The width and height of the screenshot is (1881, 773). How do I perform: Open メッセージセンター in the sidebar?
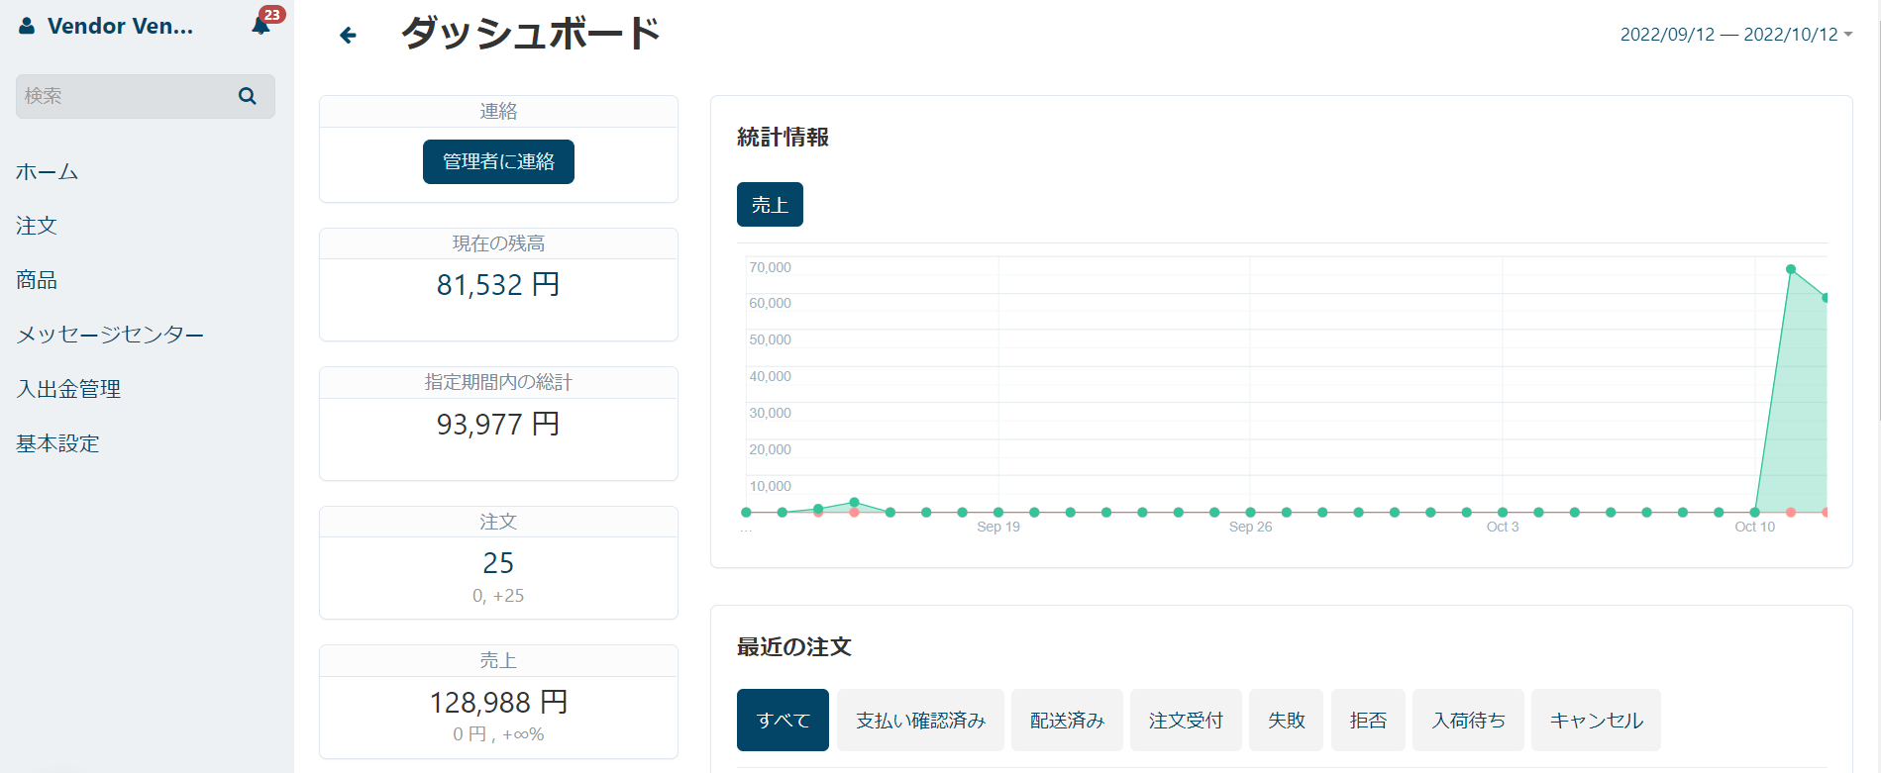click(x=110, y=335)
